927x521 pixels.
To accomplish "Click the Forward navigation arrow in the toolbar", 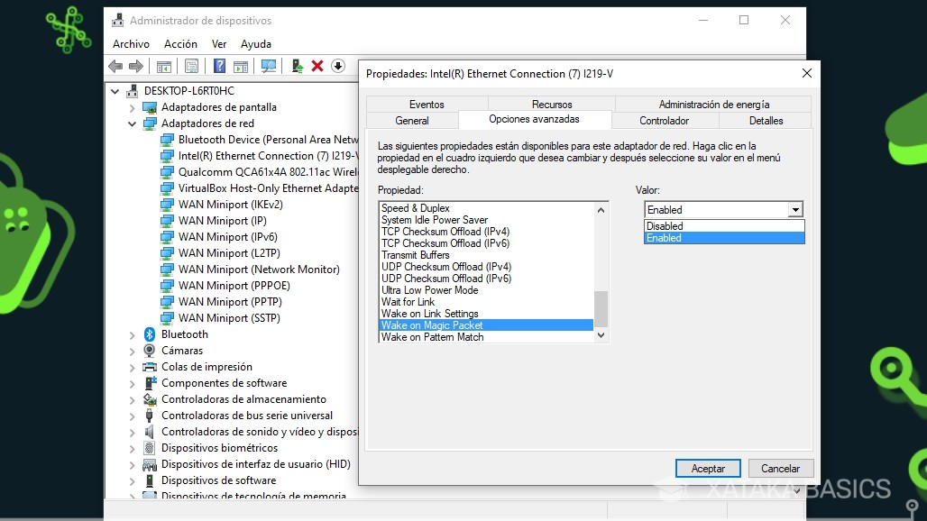I will tap(135, 65).
